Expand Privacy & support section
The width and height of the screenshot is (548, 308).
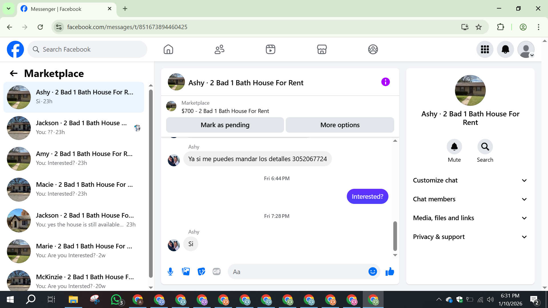click(470, 237)
